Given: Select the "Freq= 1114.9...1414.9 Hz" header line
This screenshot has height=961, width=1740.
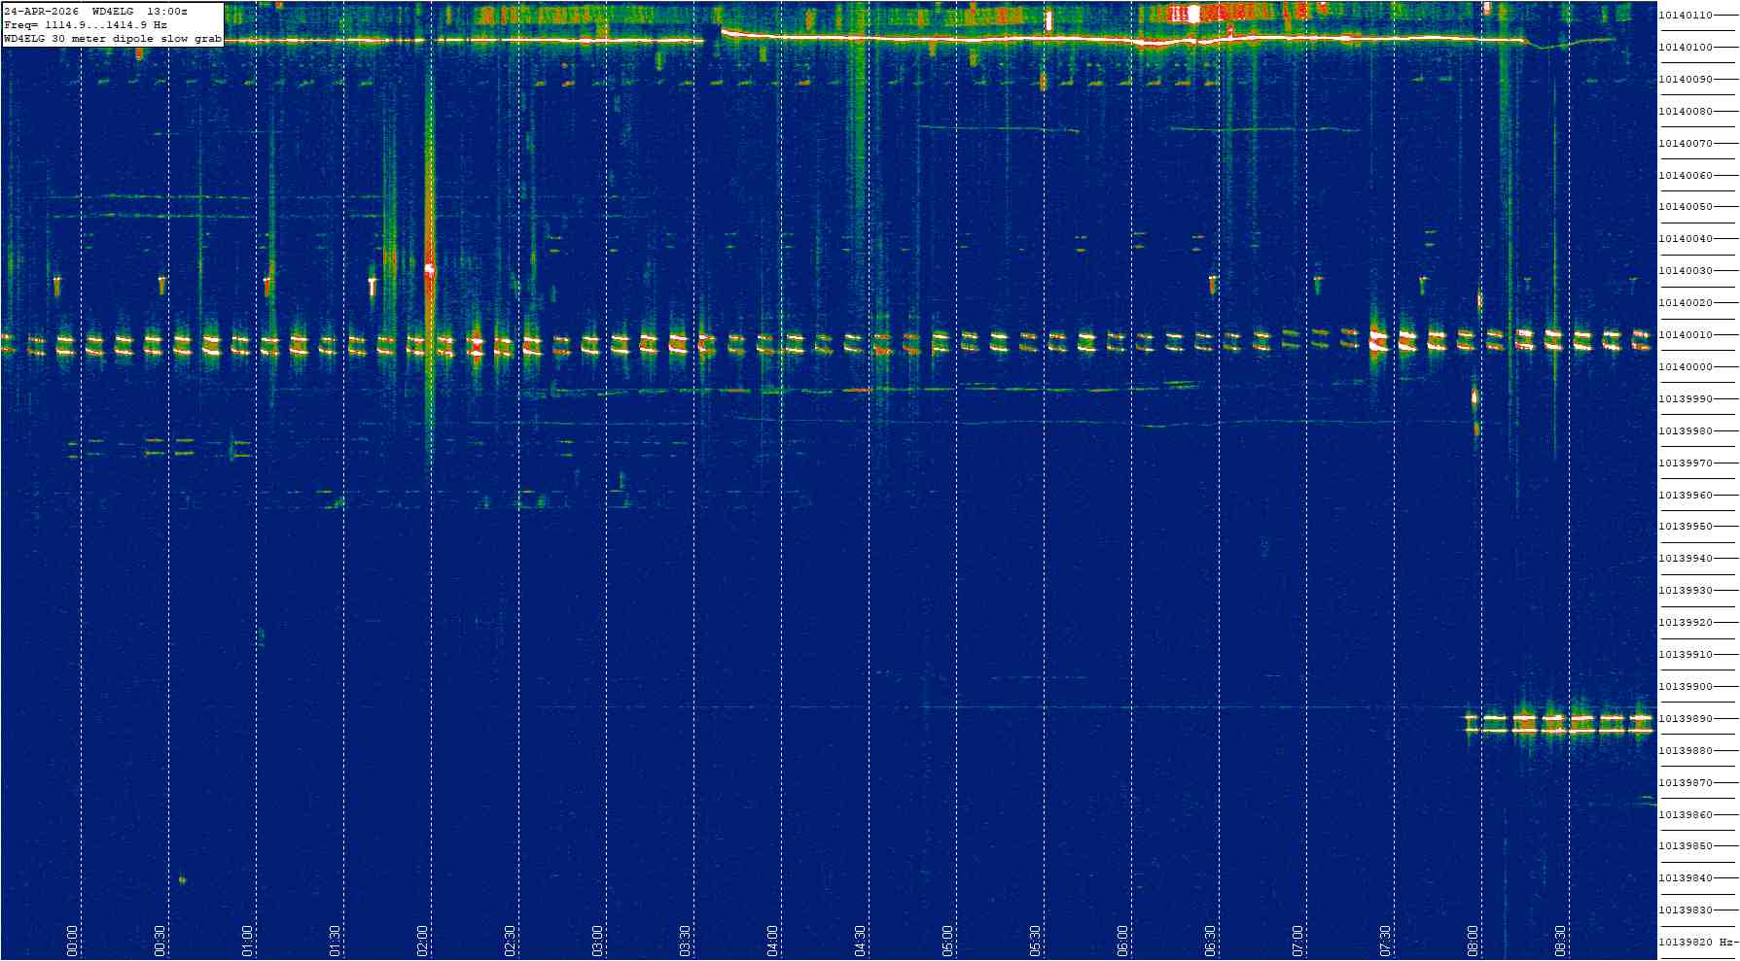Looking at the screenshot, I should click(86, 24).
